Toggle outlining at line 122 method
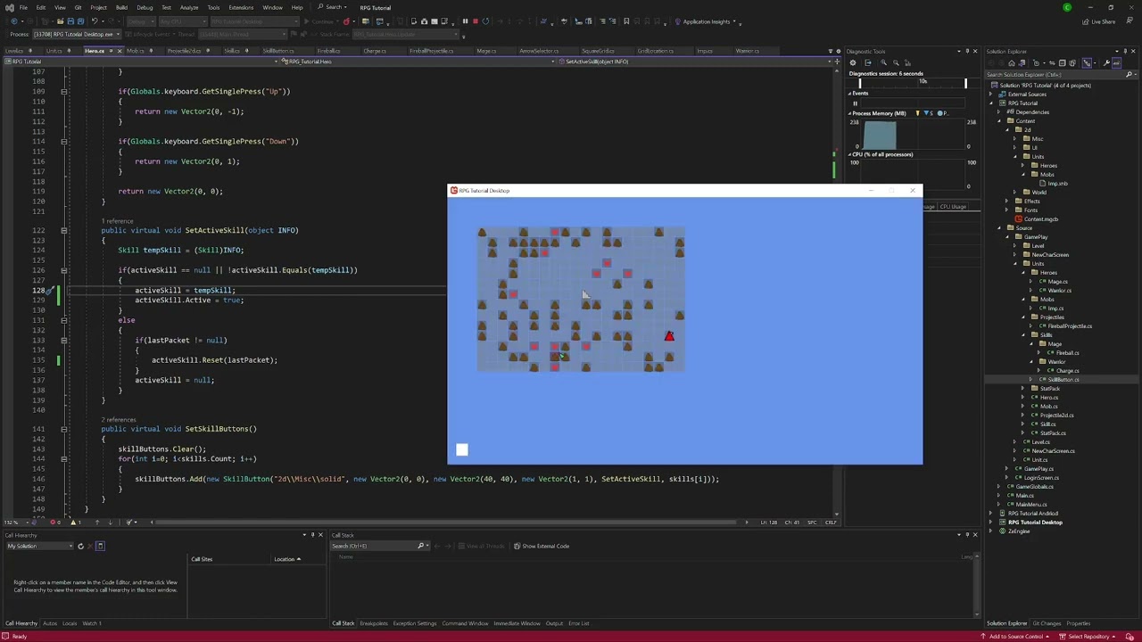1142x642 pixels. [63, 230]
